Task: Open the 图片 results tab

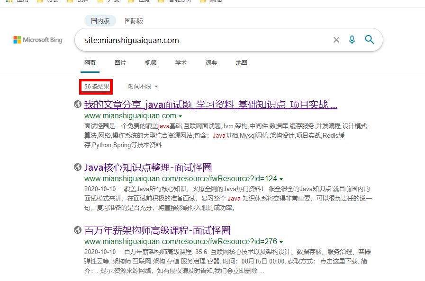Action: click(120, 63)
